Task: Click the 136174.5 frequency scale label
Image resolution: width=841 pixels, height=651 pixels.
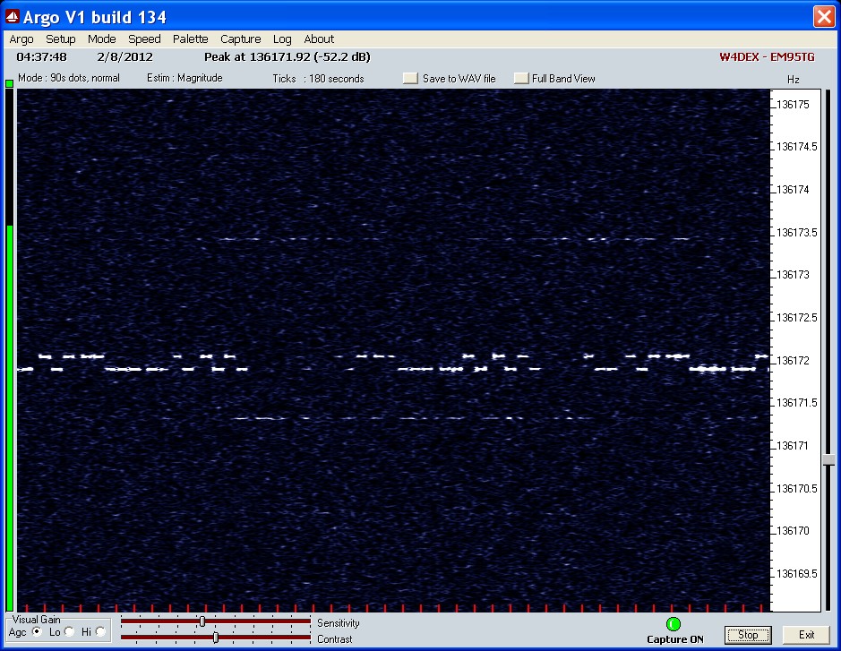Action: point(797,147)
